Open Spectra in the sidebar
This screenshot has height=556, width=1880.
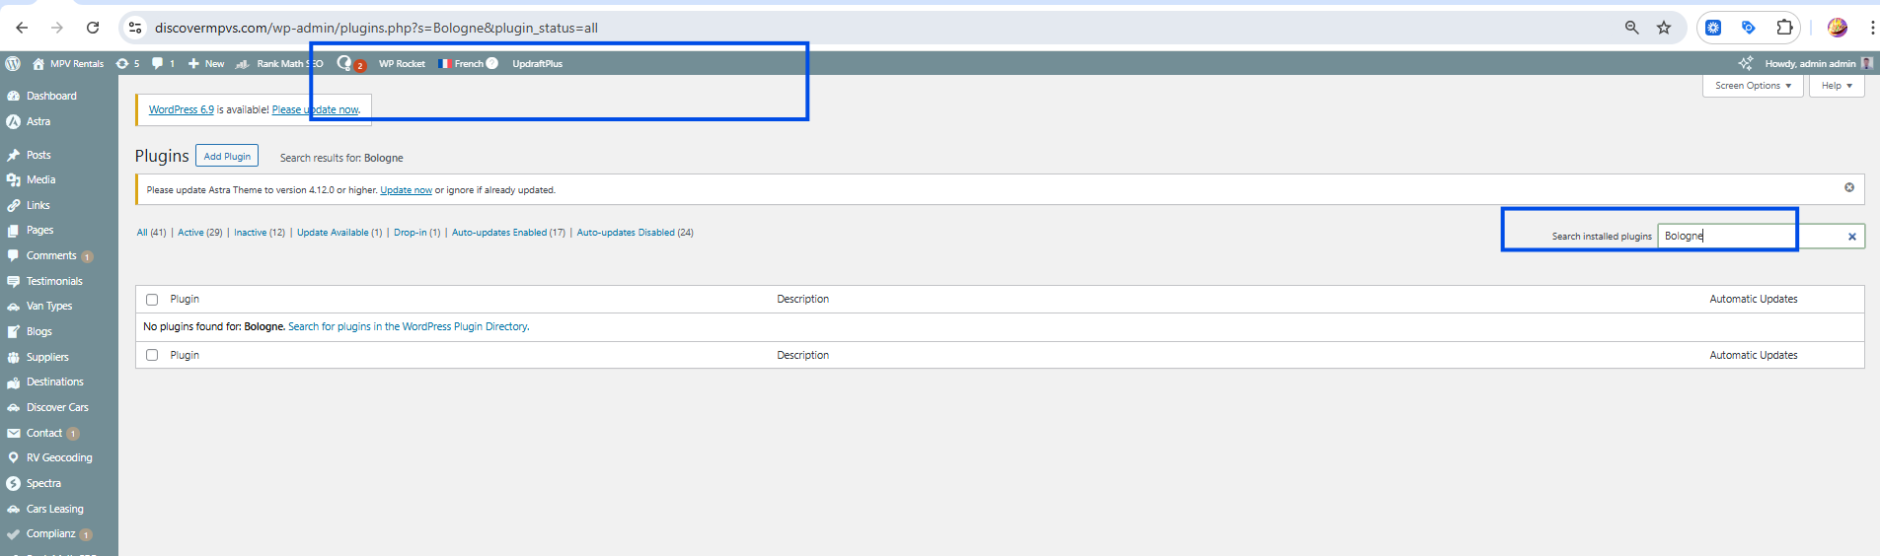click(x=43, y=483)
